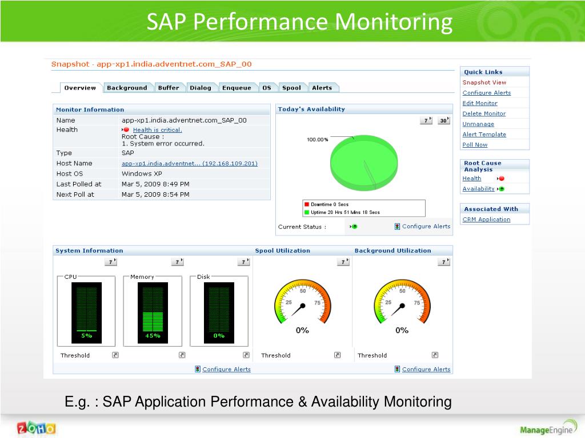Open 7-day report for Spool Utilization

343,262
